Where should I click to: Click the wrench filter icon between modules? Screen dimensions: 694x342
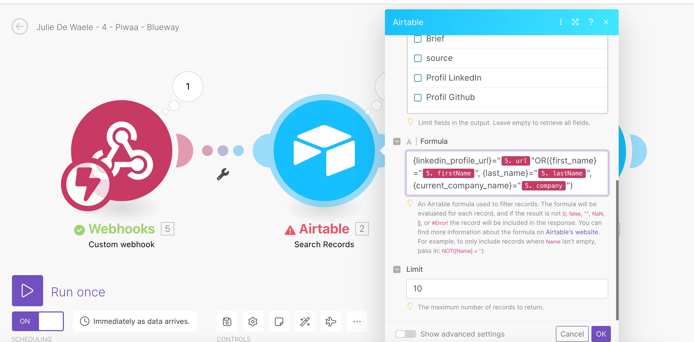[x=223, y=174]
